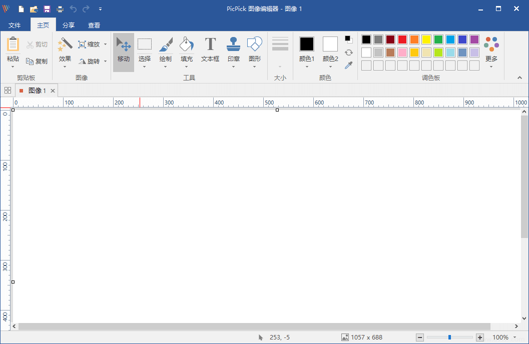Undo the last action with the arrow icon

73,9
